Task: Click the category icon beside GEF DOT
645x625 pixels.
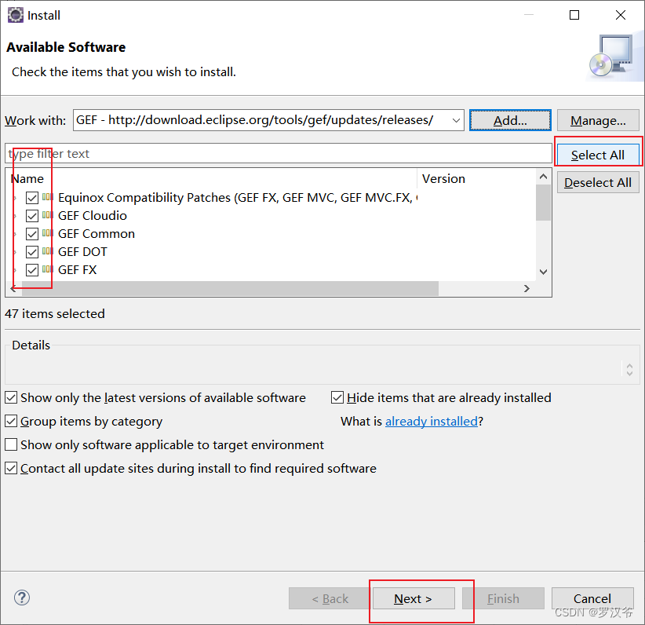Action: (x=48, y=251)
